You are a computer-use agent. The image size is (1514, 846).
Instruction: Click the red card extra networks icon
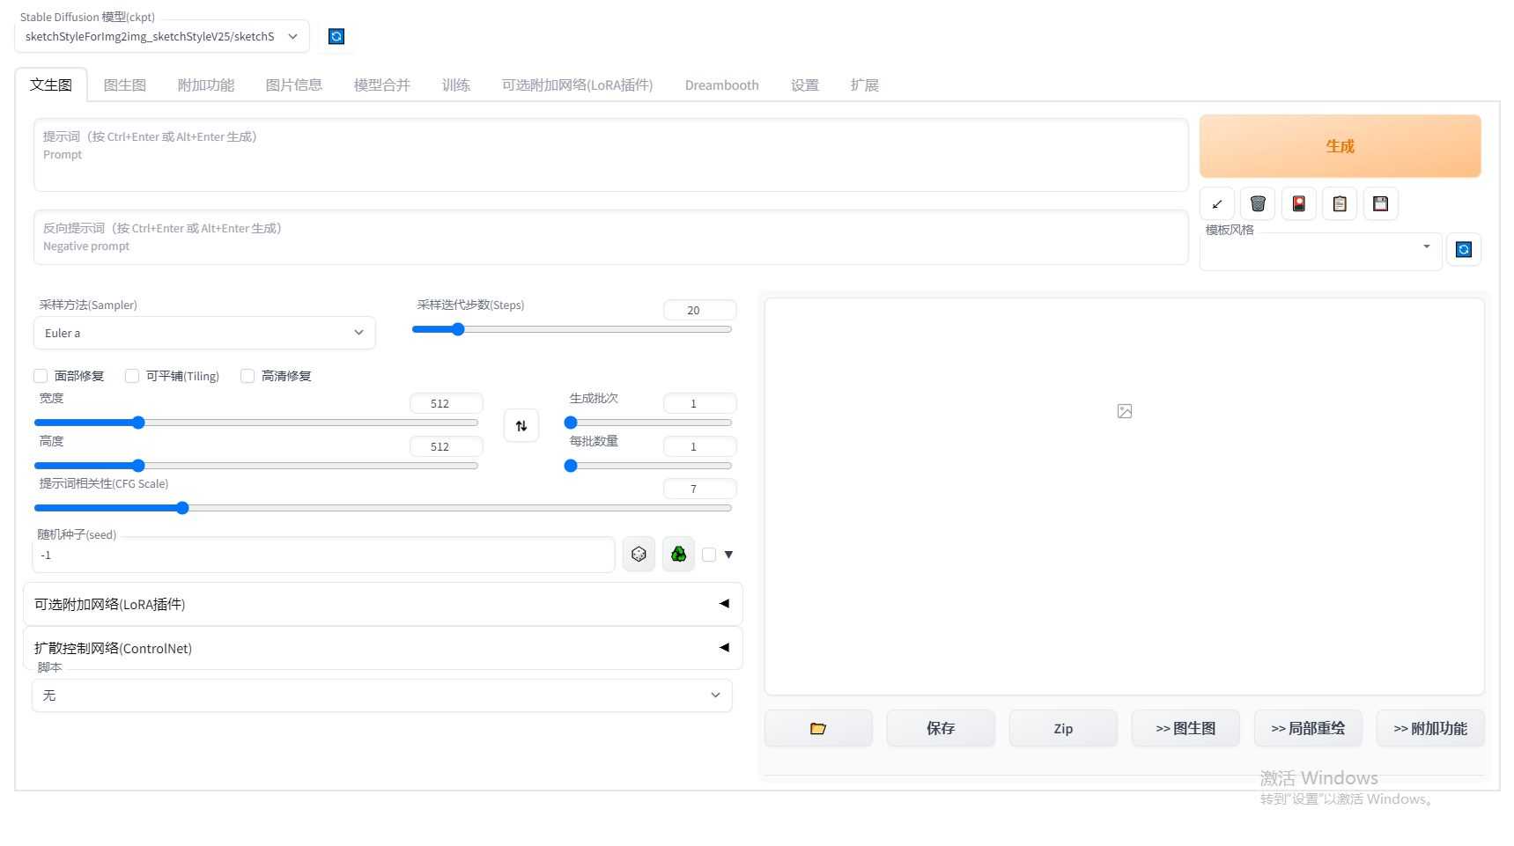[1298, 203]
